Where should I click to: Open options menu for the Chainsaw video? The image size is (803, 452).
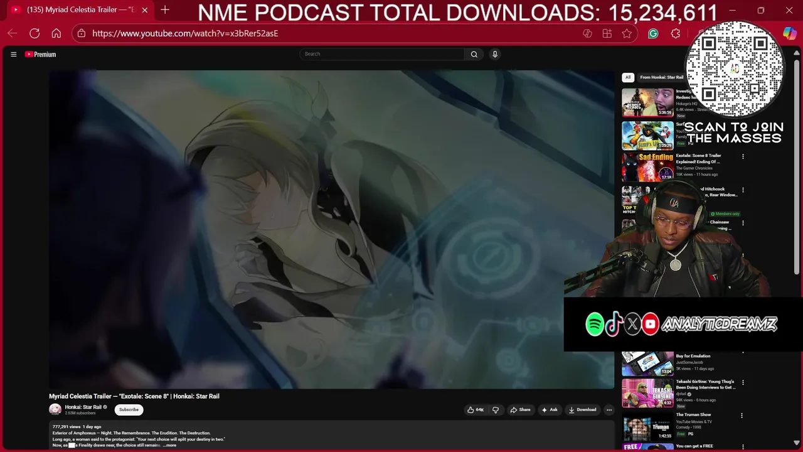(x=743, y=223)
